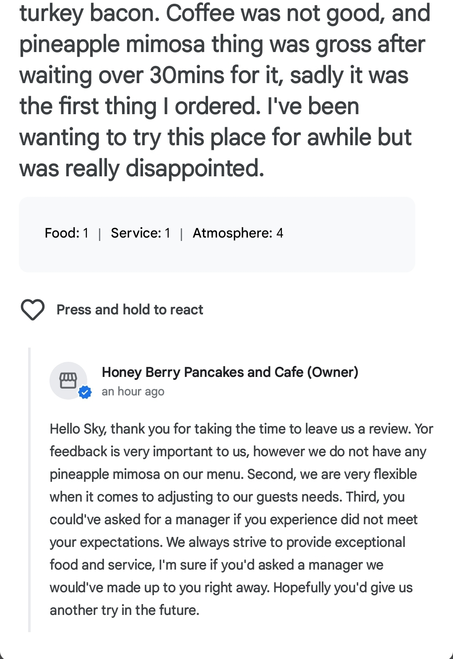
Task: Select the "Food: 1" rating
Action: pos(67,233)
